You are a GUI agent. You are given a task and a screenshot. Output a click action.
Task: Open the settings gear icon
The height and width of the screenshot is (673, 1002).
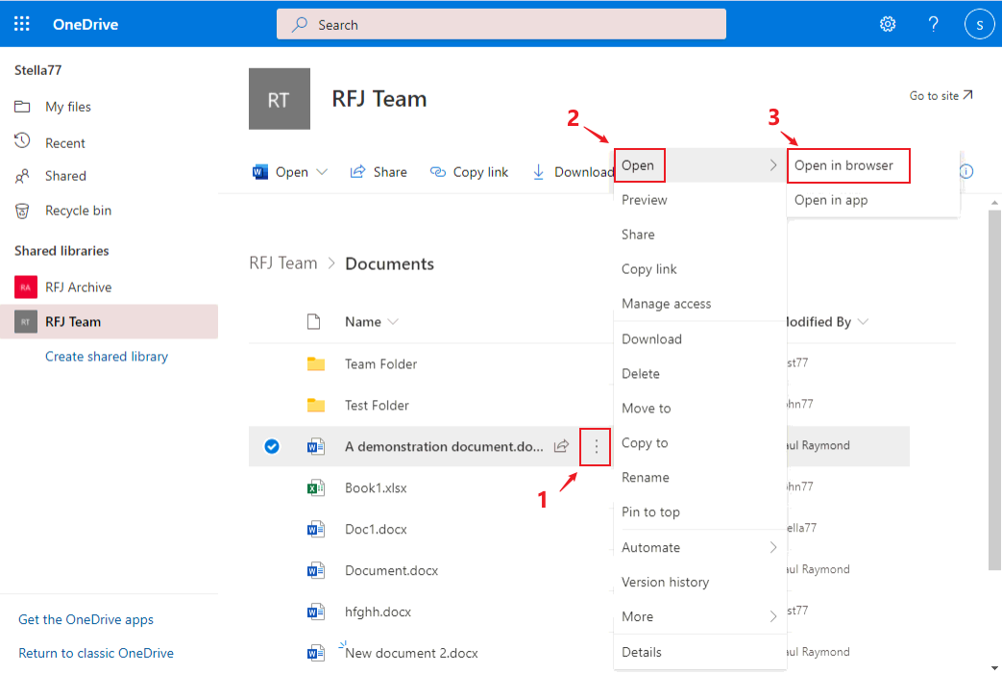(x=888, y=24)
